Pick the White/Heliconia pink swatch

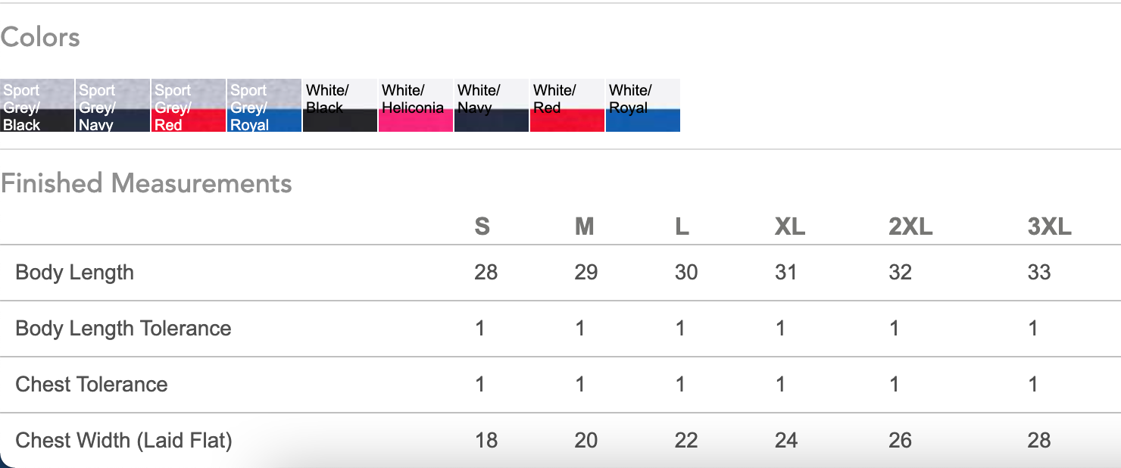pos(416,105)
